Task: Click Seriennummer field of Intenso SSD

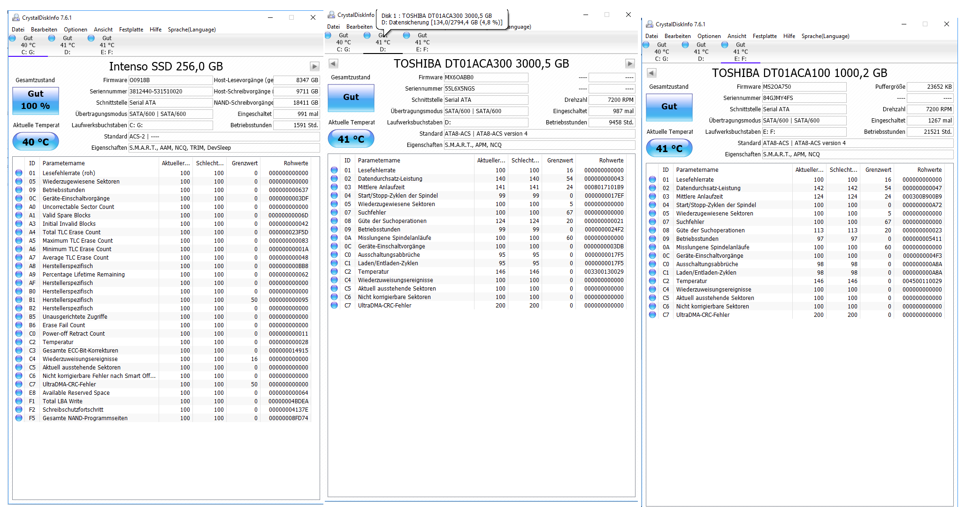Action: 170,92
